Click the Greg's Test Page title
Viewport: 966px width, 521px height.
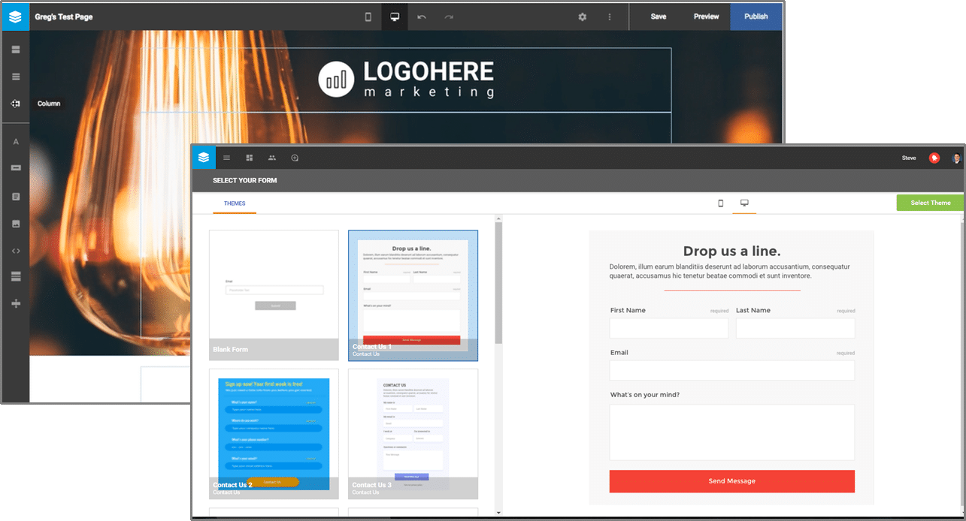point(64,17)
